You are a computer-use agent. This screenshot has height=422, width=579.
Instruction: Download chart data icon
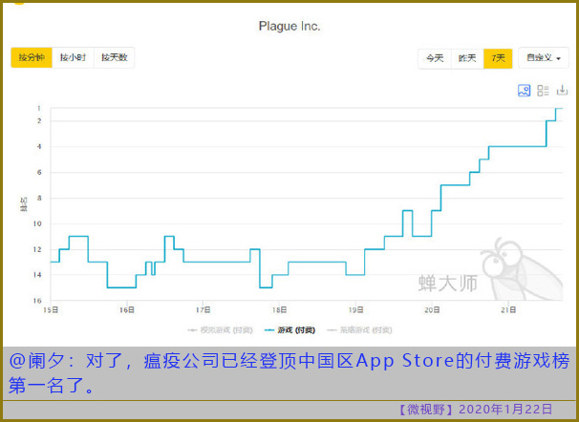coord(562,90)
